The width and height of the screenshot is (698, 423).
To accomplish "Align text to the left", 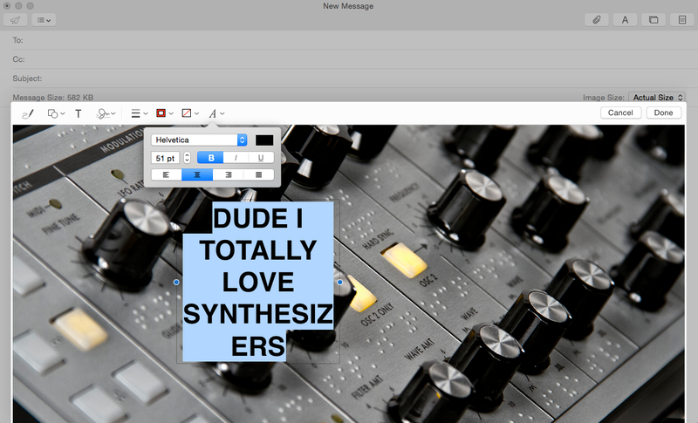I will pyautogui.click(x=166, y=174).
